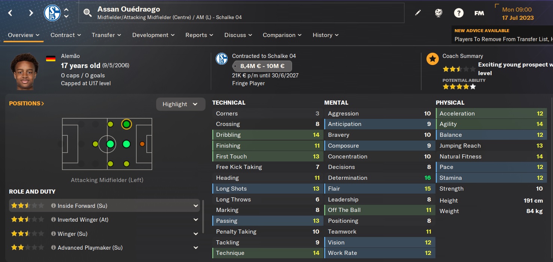Open the Development tab menu

154,35
